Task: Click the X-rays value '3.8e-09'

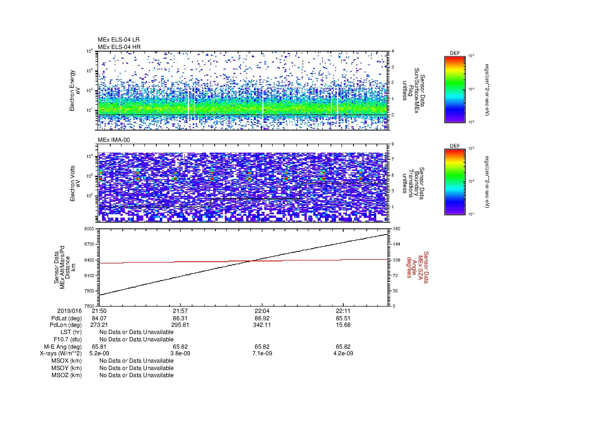Action: click(180, 353)
